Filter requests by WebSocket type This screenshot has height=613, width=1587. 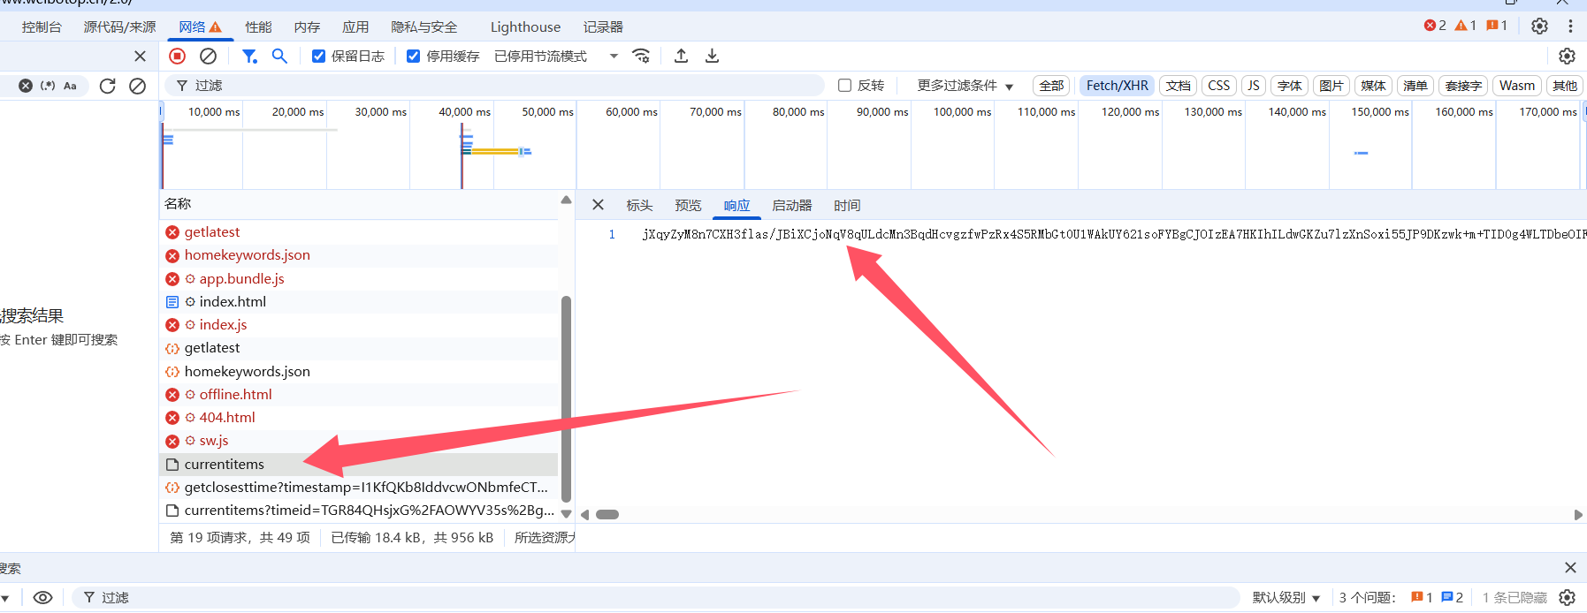tap(1463, 86)
